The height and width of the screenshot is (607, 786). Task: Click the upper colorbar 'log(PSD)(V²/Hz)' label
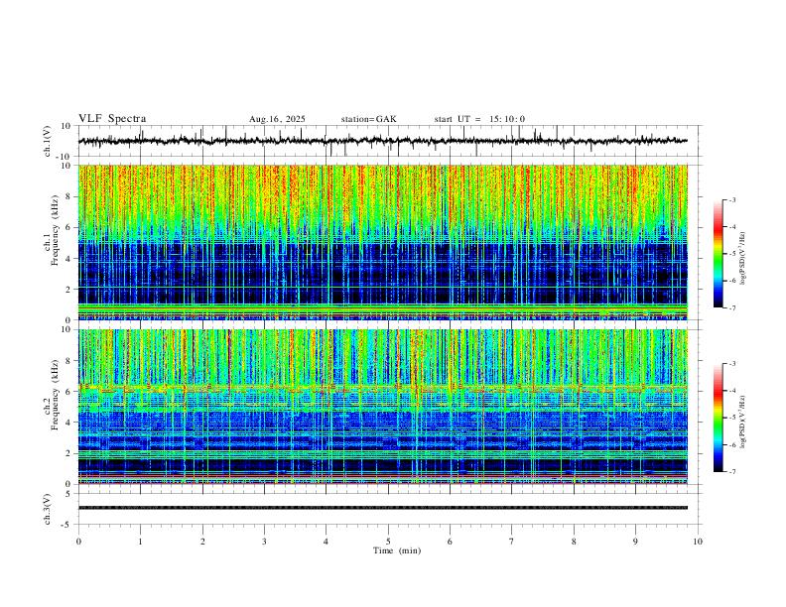(743, 259)
